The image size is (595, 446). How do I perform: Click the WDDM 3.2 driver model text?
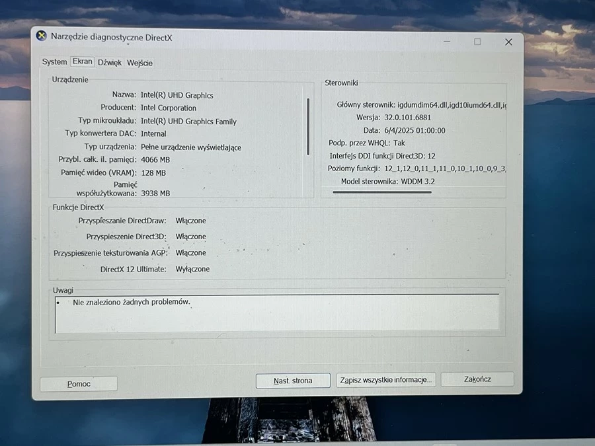pos(418,181)
